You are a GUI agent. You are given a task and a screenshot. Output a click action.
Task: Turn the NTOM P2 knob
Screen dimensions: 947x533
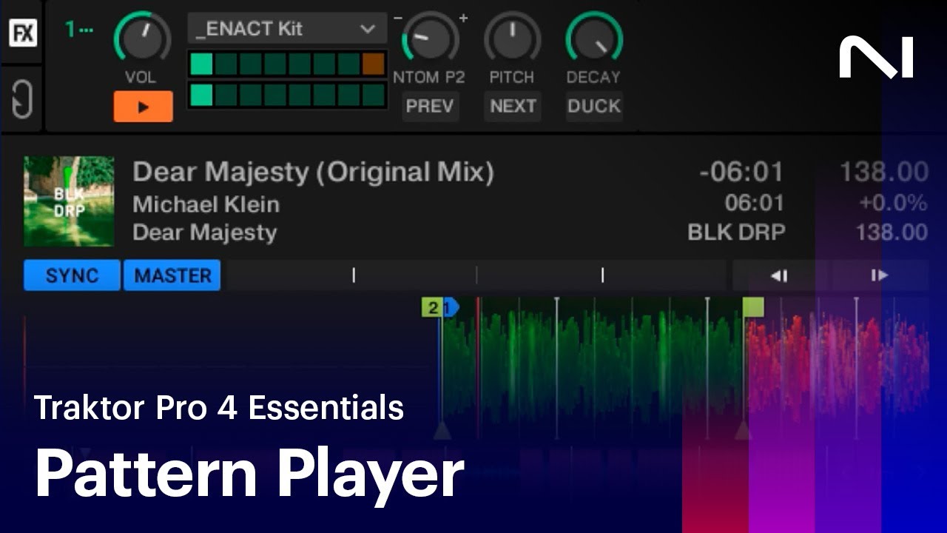click(x=429, y=38)
